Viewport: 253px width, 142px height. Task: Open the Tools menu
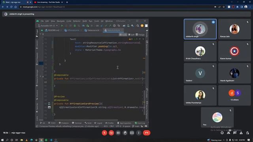pos(96,21)
